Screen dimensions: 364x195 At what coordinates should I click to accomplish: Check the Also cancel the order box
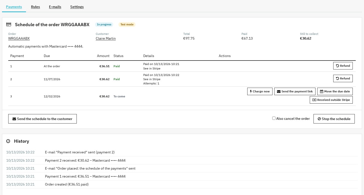pos(274,118)
